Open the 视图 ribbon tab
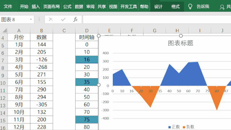Image resolution: width=231 pixels, height=130 pixels. tap(113, 6)
